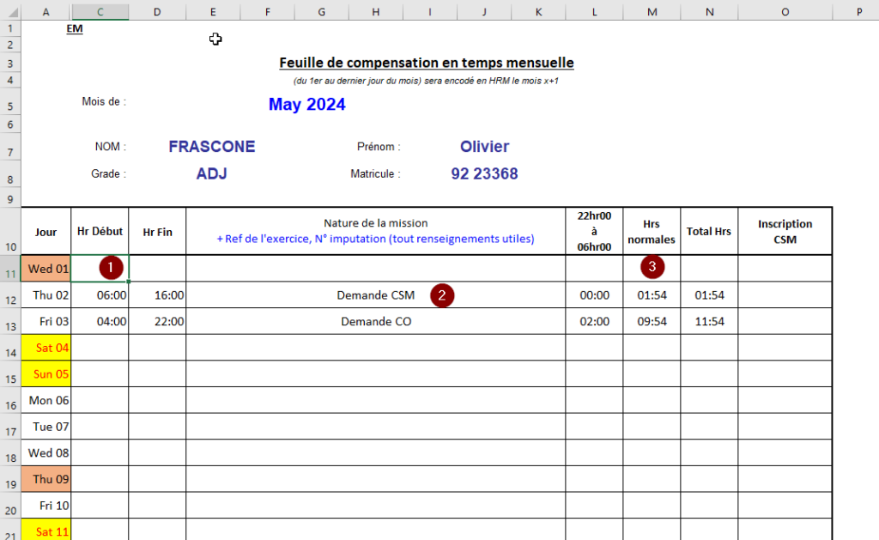The width and height of the screenshot is (879, 540).
Task: Click the name cell containing FRASCONE
Action: click(x=212, y=147)
